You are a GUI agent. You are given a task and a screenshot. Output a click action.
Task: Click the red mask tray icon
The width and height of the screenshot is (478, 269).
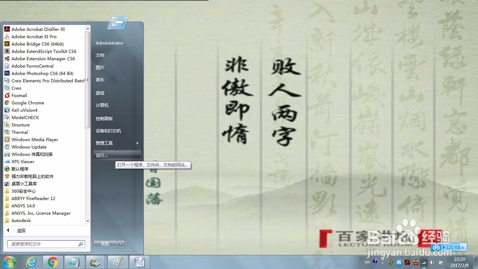coord(415,262)
